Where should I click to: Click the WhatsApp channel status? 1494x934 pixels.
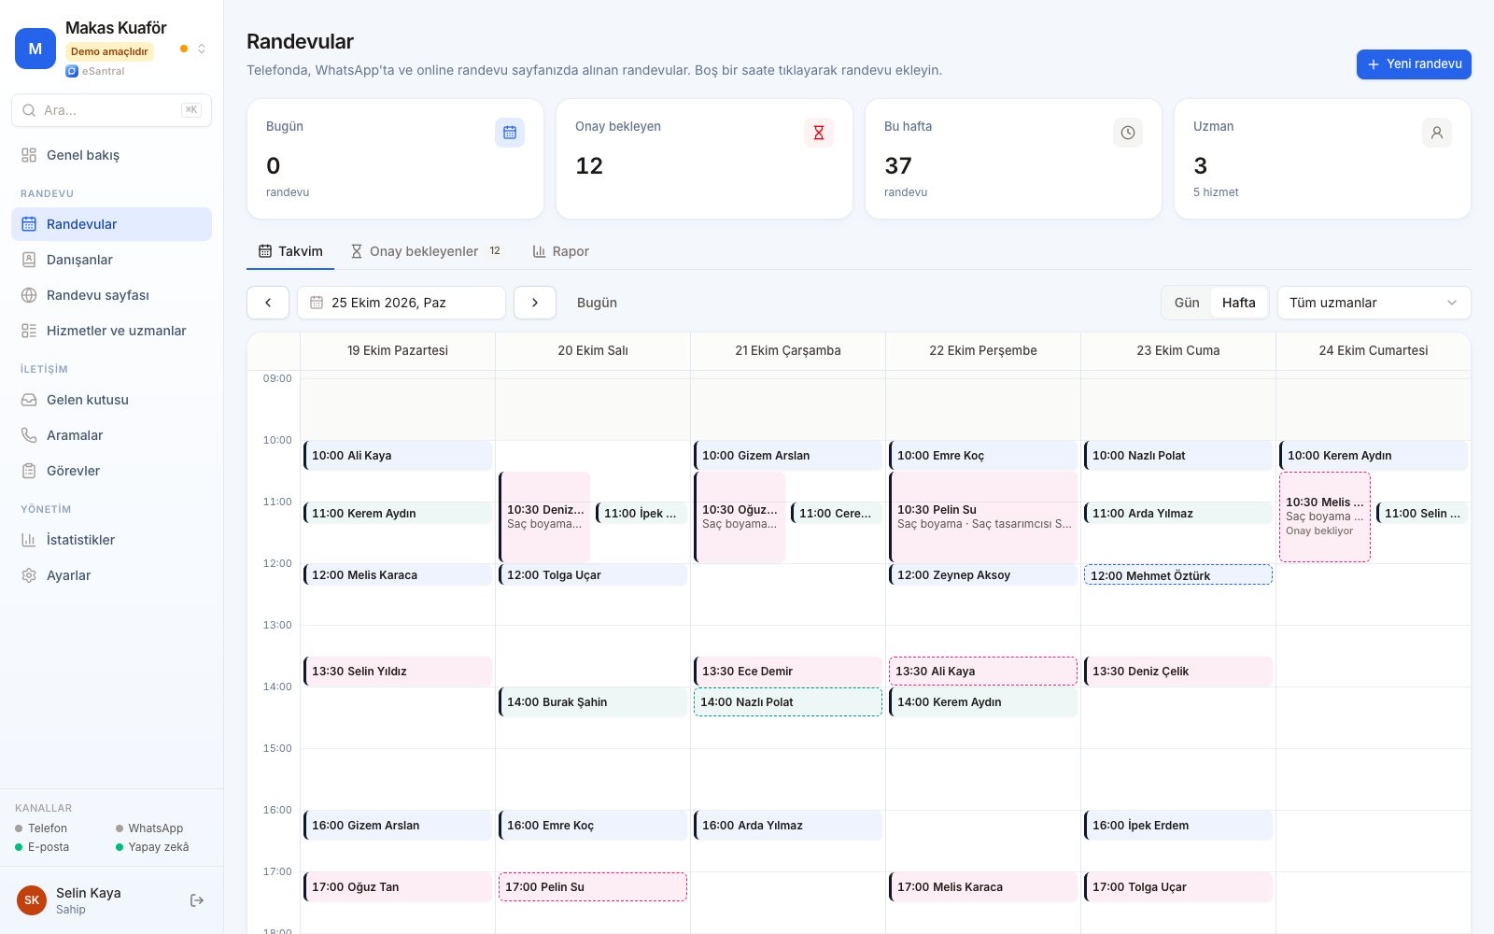click(149, 828)
